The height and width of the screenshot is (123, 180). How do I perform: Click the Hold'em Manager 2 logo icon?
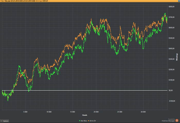[x=177, y=120]
